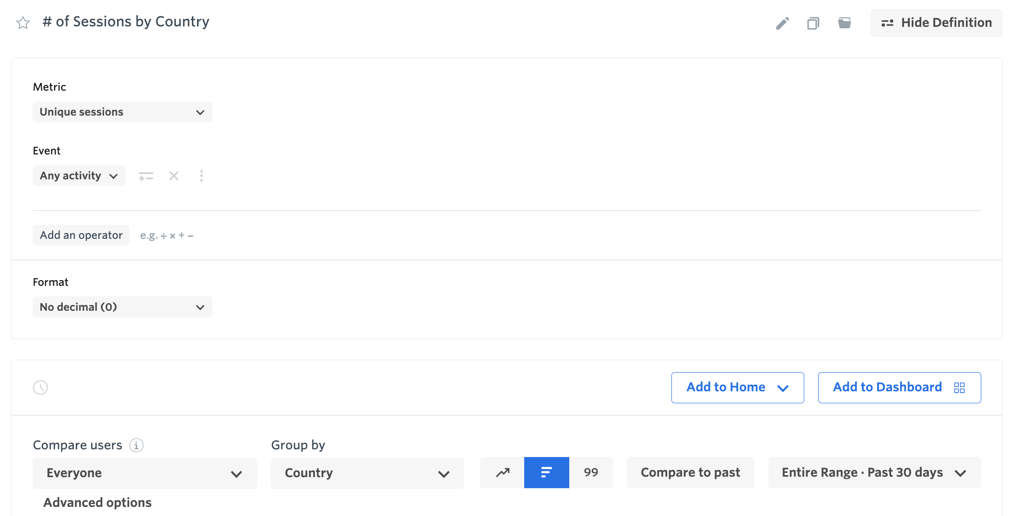Screen dimensions: 1010x516
Task: Click the clock icon near Add to Home
Action: click(41, 387)
